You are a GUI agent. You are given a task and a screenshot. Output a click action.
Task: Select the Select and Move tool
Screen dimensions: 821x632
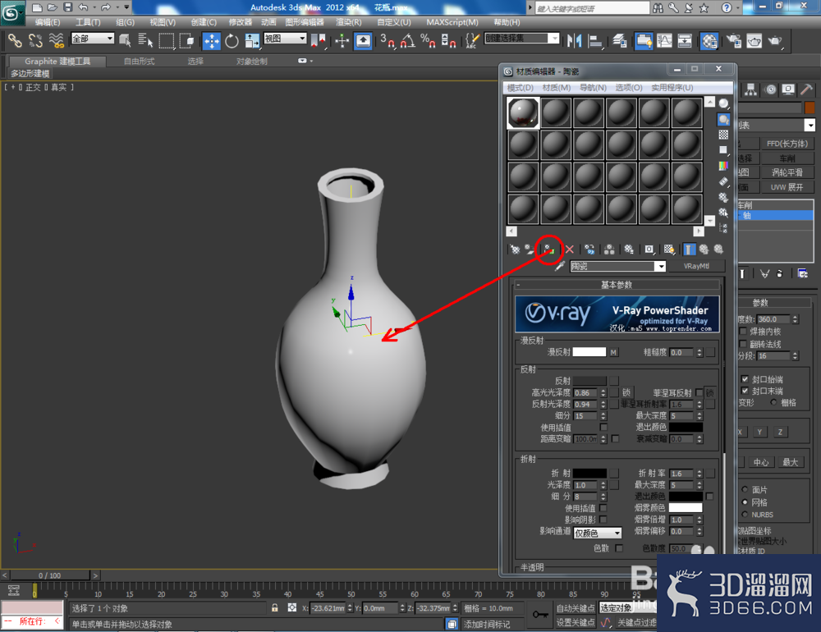(x=212, y=41)
